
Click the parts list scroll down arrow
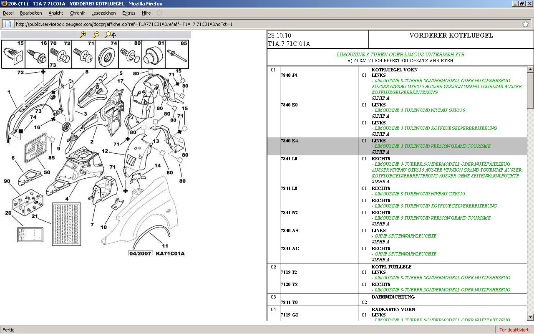pos(530,317)
